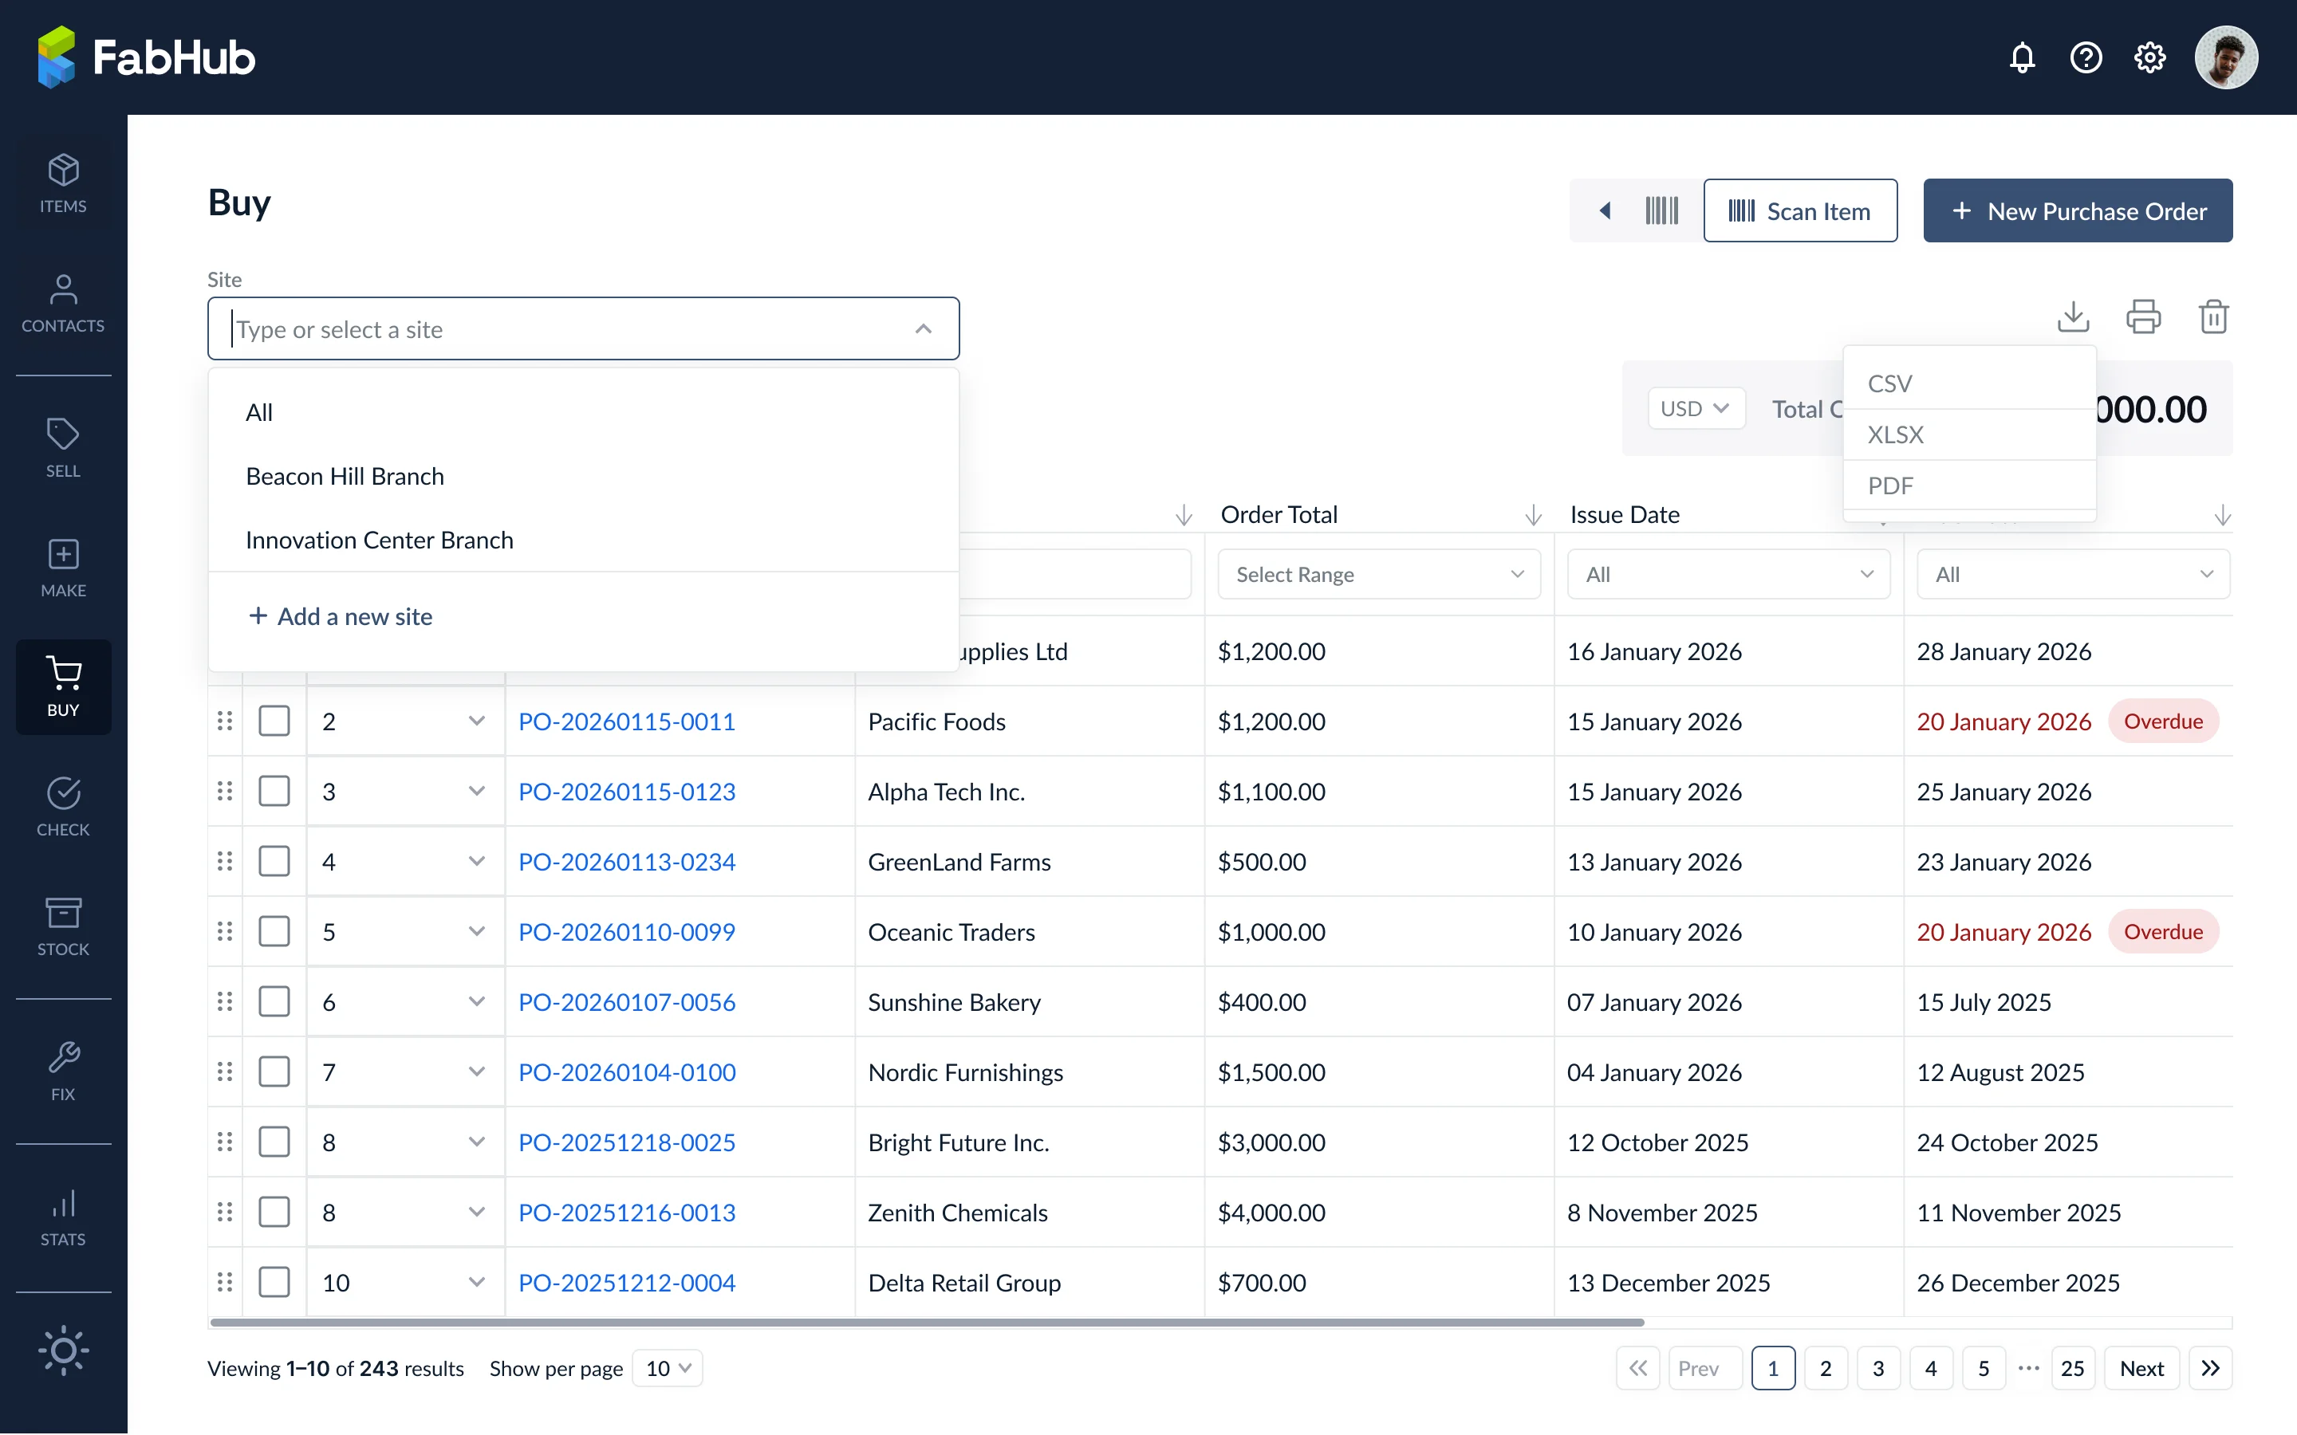Open Show per page 10 dropdown
The height and width of the screenshot is (1435, 2297).
coord(668,1367)
